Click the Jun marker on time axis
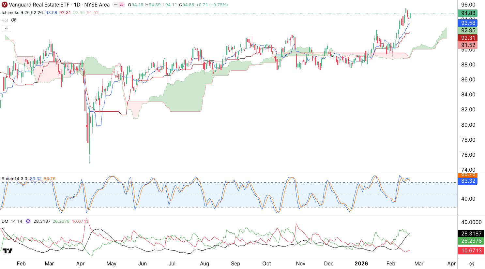The image size is (485, 269). point(143,264)
